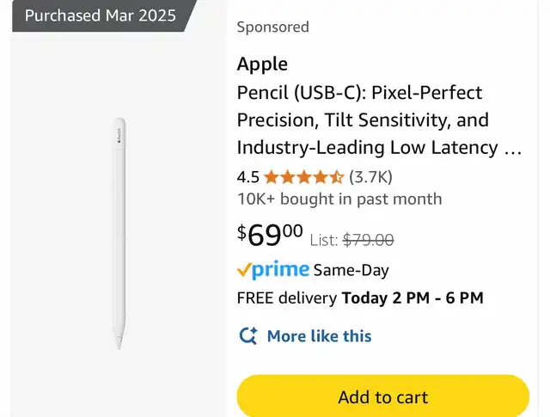The image size is (550, 417).
Task: Click the orange Prime checkmark
Action: tap(244, 271)
